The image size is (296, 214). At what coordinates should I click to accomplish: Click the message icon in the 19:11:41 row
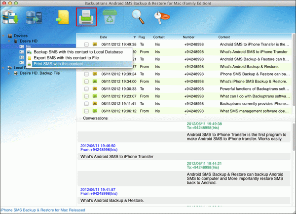pos(95,104)
